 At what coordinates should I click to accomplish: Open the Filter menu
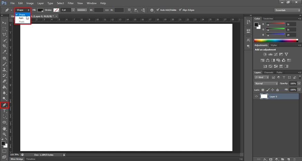click(70, 3)
